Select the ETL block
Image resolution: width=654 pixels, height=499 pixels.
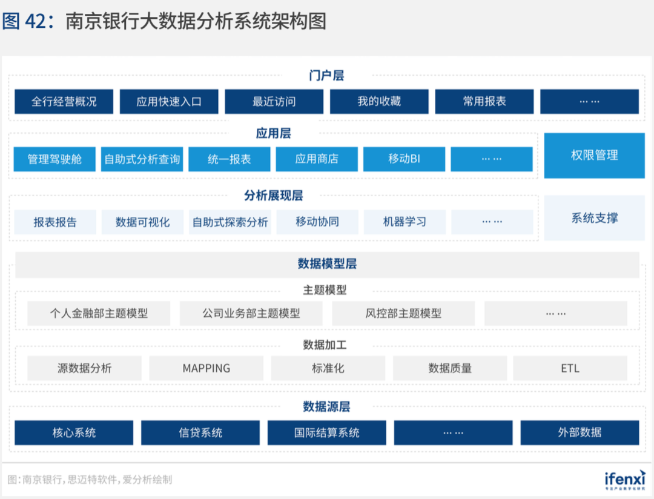pos(570,368)
